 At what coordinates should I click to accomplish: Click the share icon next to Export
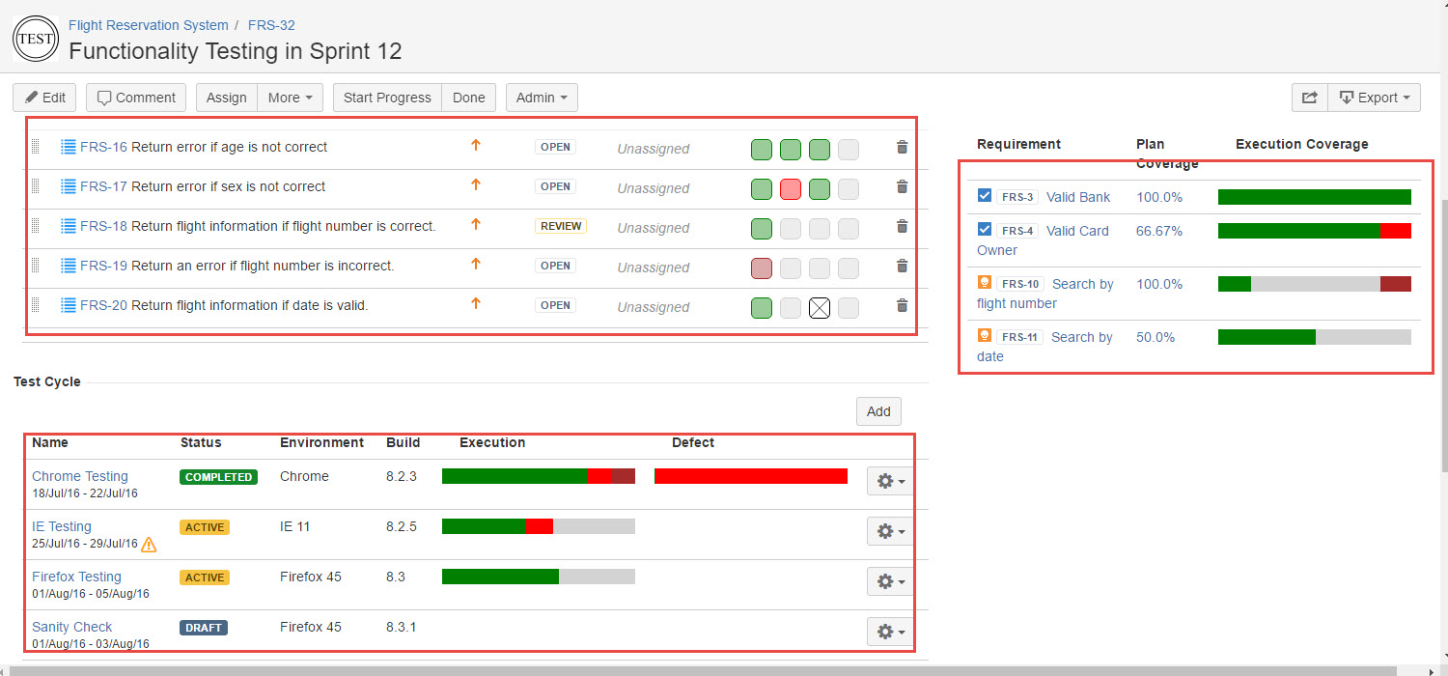tap(1309, 98)
